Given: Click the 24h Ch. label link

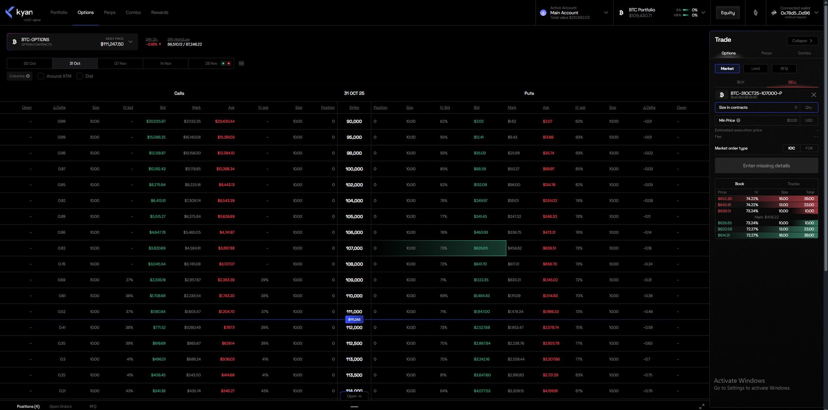Looking at the screenshot, I should click(x=152, y=39).
